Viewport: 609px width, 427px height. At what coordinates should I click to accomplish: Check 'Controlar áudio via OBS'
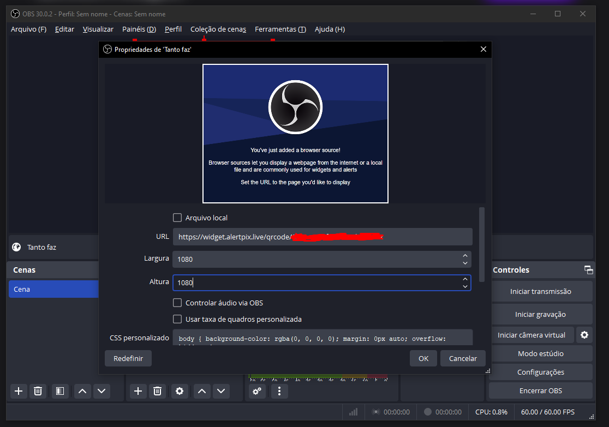pyautogui.click(x=177, y=303)
